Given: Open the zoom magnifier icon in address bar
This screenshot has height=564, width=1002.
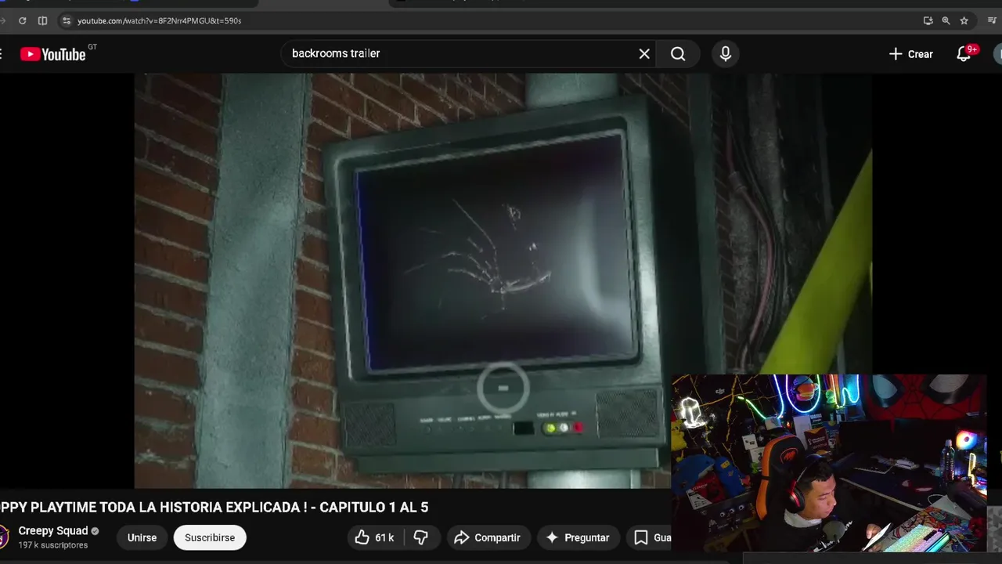Looking at the screenshot, I should coord(946,20).
